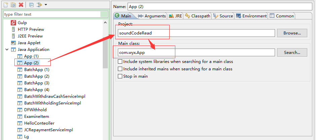Select HelloConteoller configuration entry
The image size is (316, 140).
pyautogui.click(x=39, y=123)
